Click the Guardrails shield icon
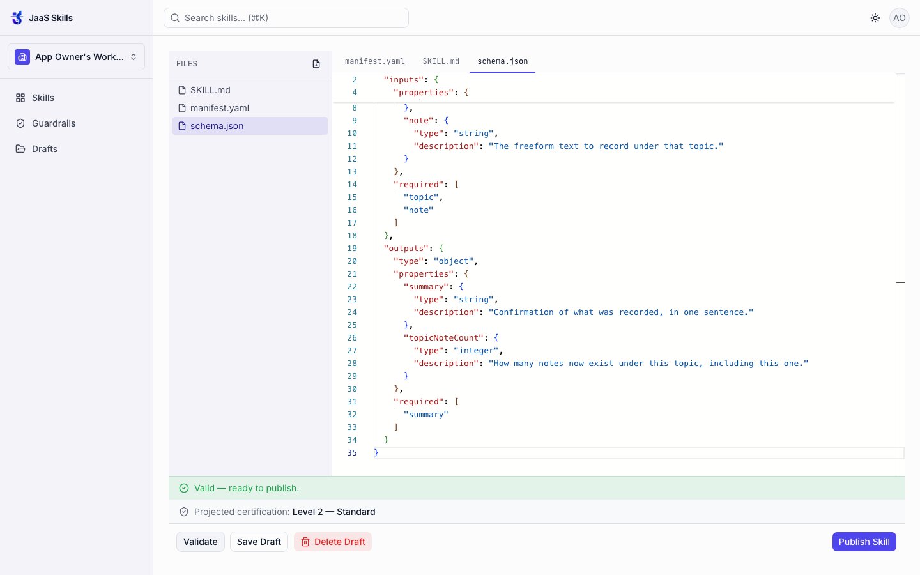This screenshot has width=920, height=575. tap(20, 123)
